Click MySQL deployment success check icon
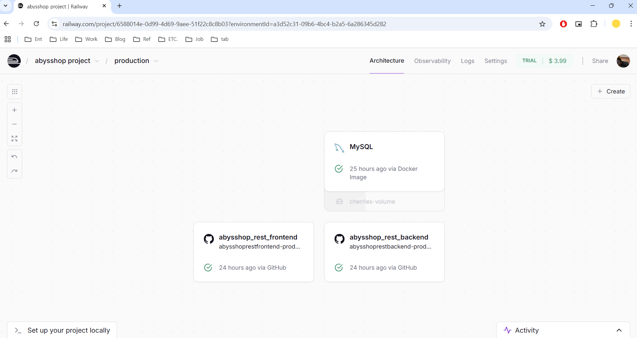This screenshot has height=338, width=637. click(339, 168)
